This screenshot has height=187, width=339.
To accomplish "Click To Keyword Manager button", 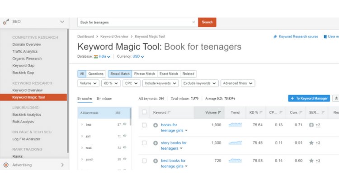I will tap(309, 98).
